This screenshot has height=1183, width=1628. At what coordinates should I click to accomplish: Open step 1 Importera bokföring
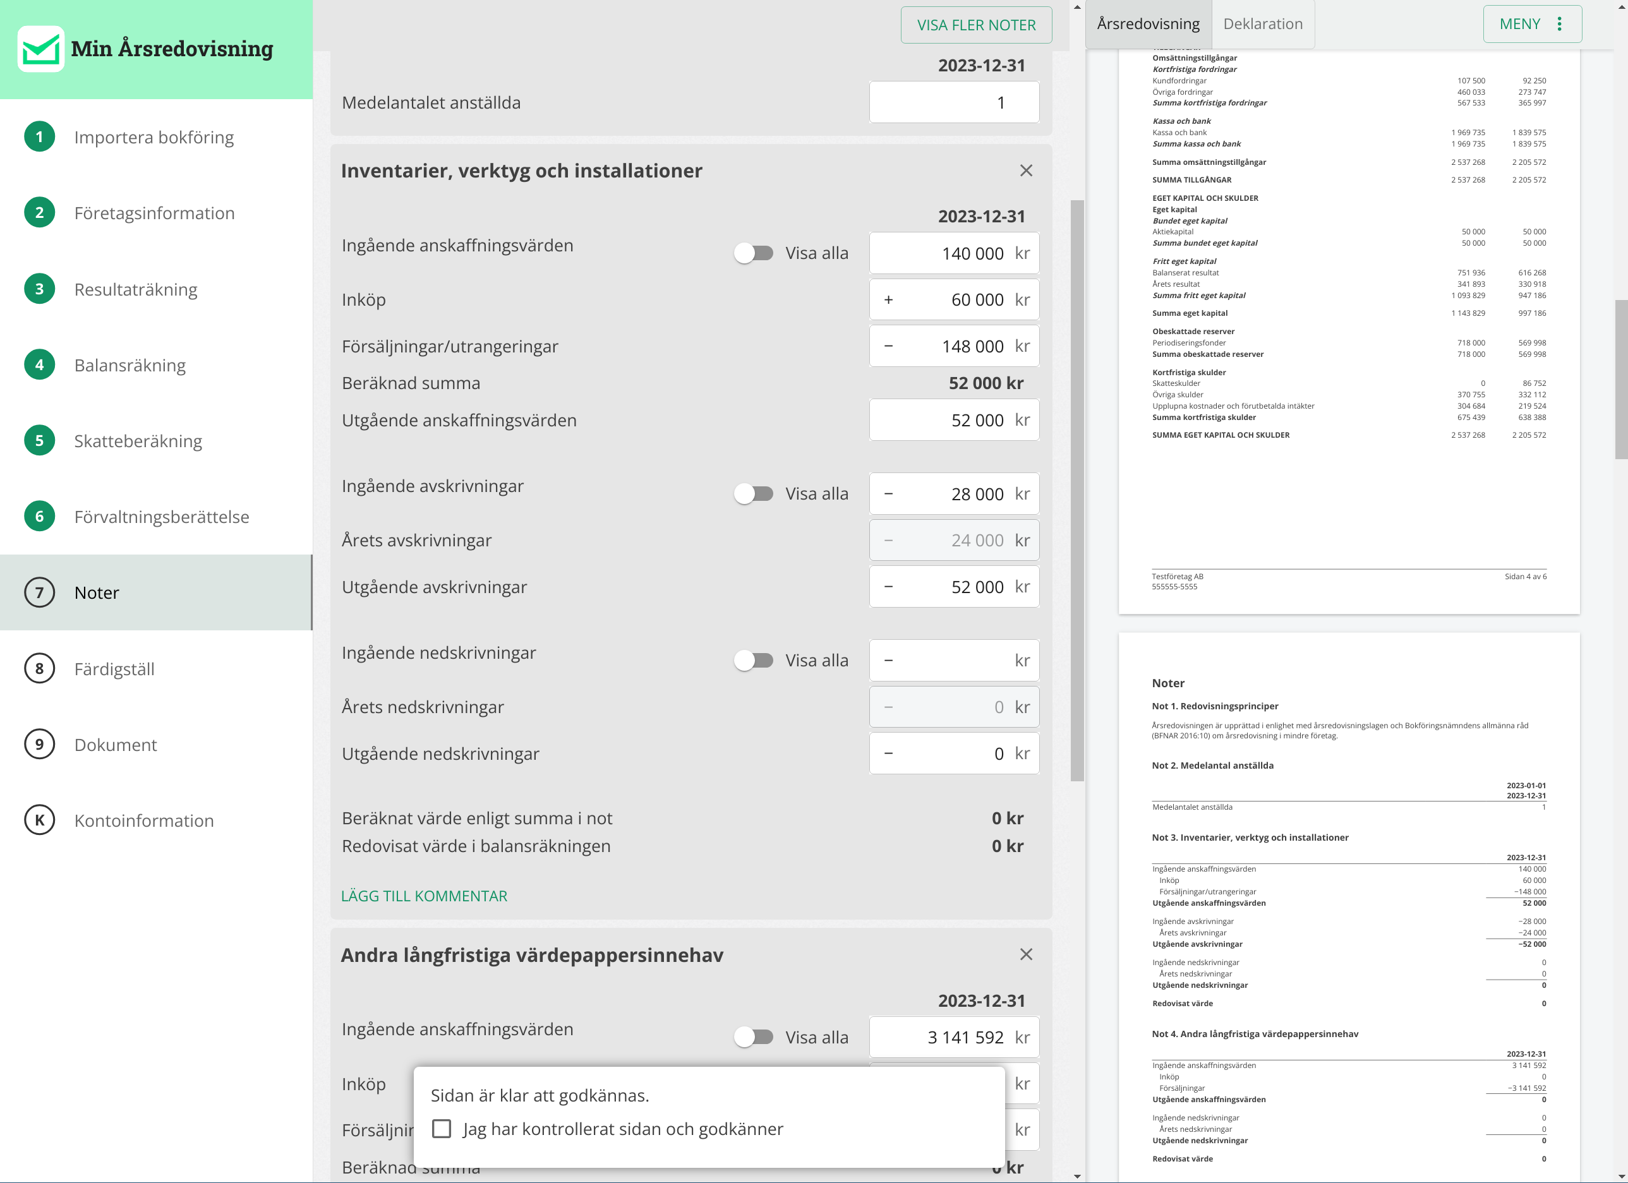point(154,137)
